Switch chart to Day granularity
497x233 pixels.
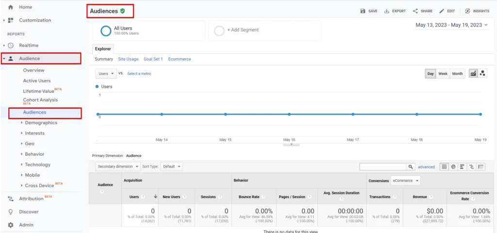(430, 74)
